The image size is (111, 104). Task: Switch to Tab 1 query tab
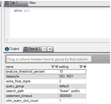[16, 3]
